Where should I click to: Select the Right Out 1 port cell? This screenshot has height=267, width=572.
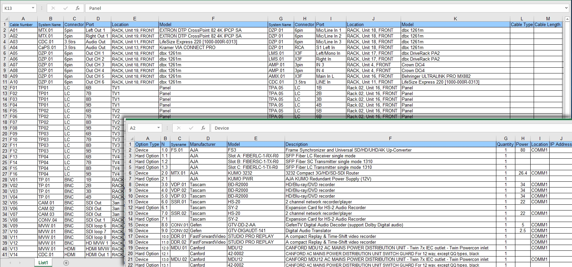(98, 36)
